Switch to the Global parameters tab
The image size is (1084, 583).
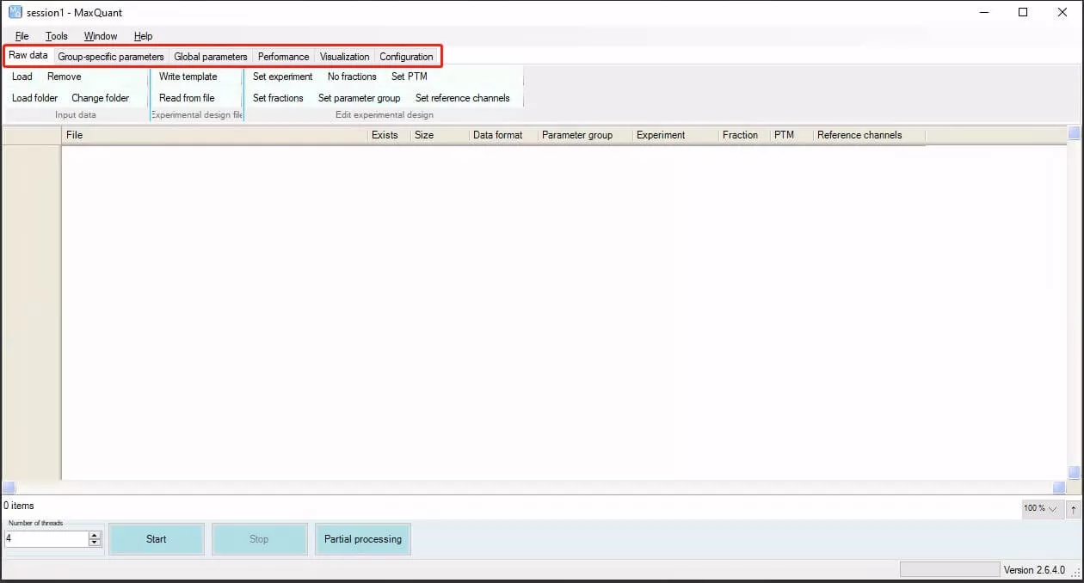210,56
